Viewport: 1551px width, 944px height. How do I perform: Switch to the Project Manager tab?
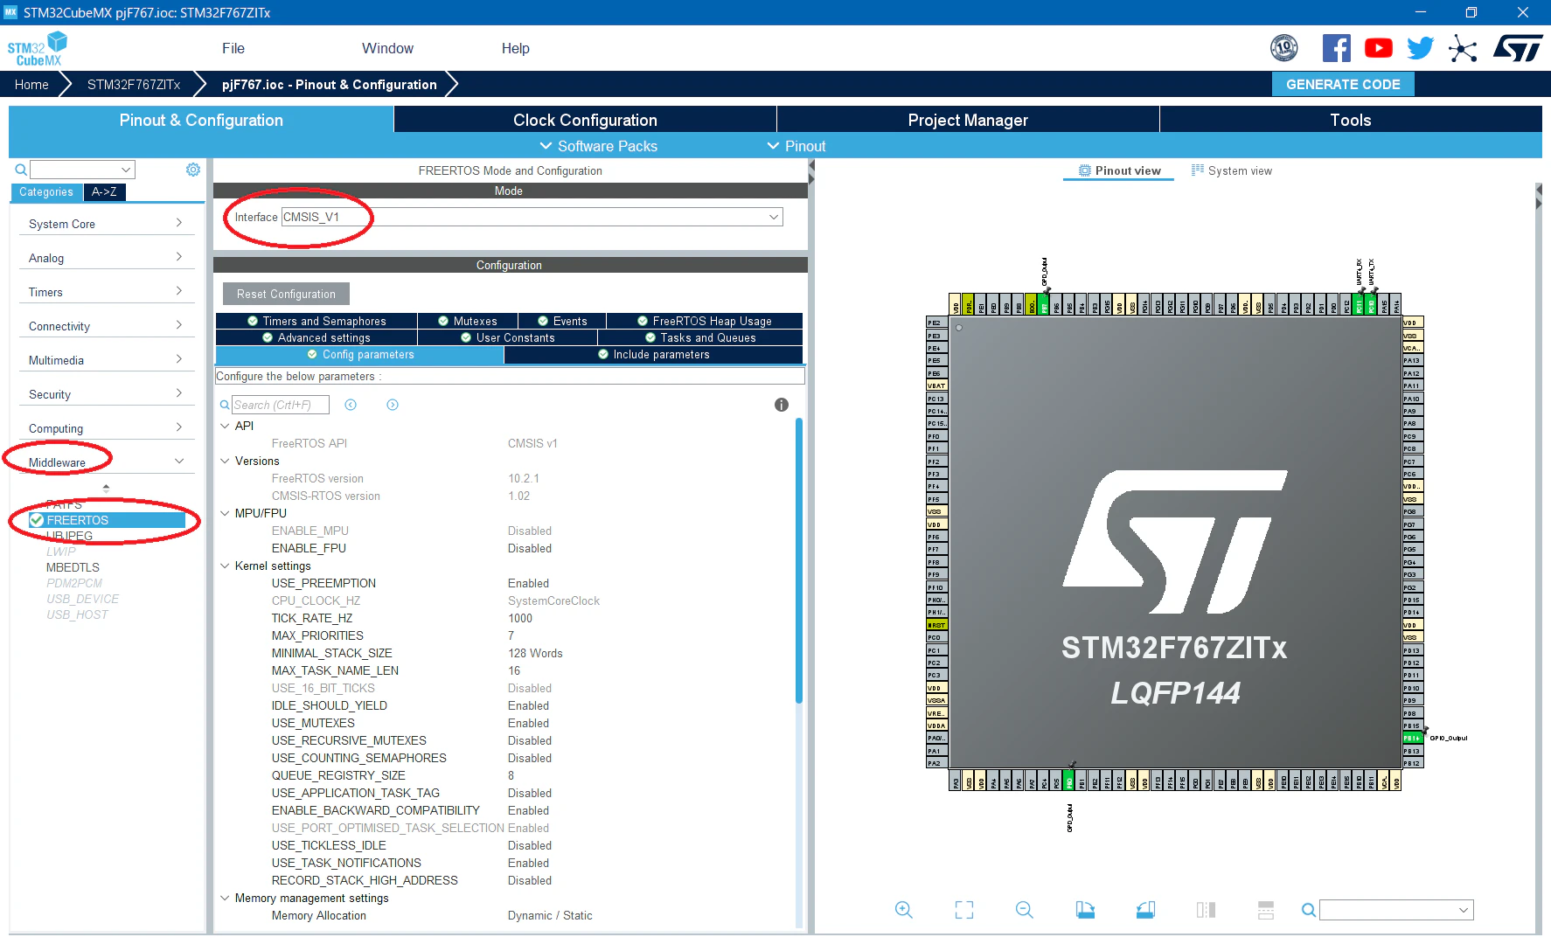[x=968, y=120]
